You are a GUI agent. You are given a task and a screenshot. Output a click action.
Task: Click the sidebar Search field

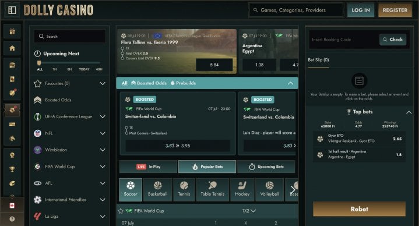70,36
